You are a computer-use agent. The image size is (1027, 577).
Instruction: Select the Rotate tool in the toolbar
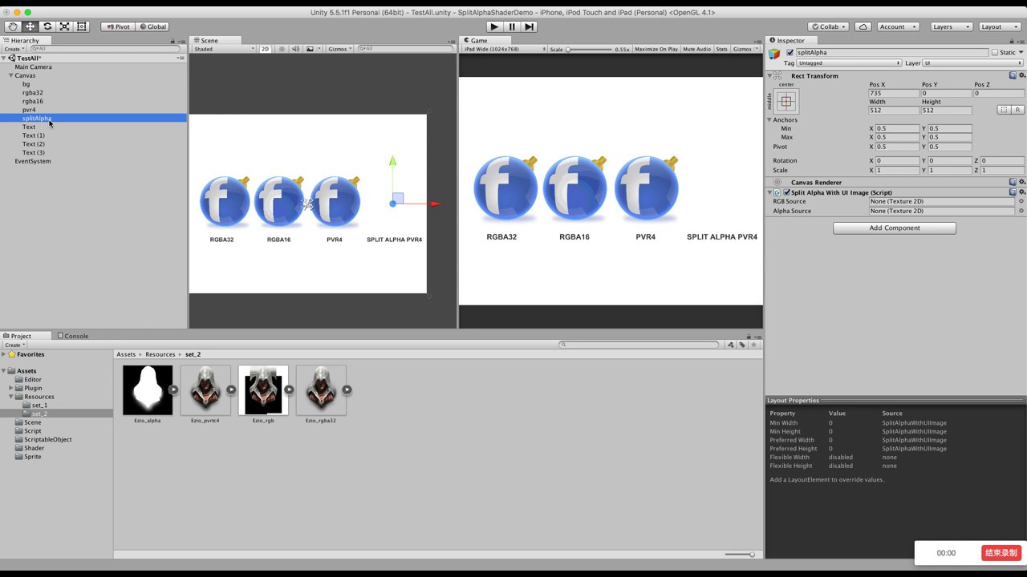click(47, 26)
